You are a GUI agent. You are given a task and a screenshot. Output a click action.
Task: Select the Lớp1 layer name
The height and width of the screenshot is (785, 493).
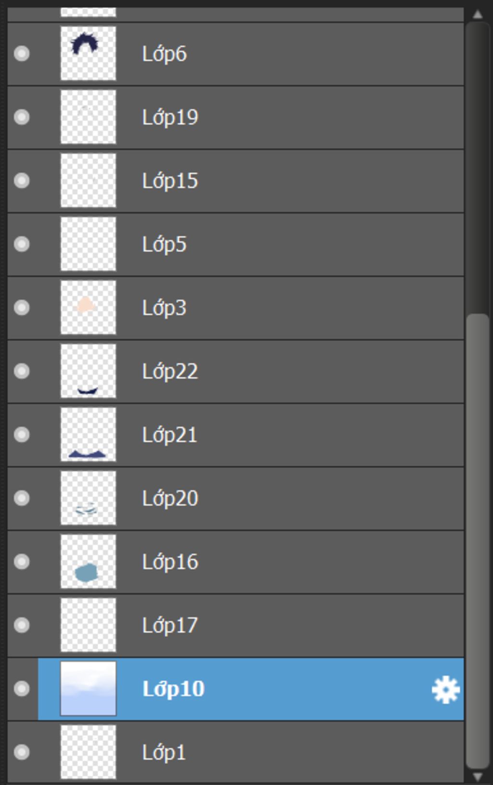(x=164, y=753)
